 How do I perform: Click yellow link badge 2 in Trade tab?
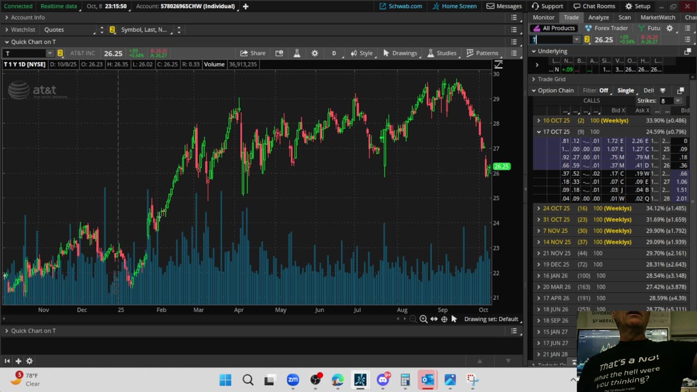pos(586,40)
